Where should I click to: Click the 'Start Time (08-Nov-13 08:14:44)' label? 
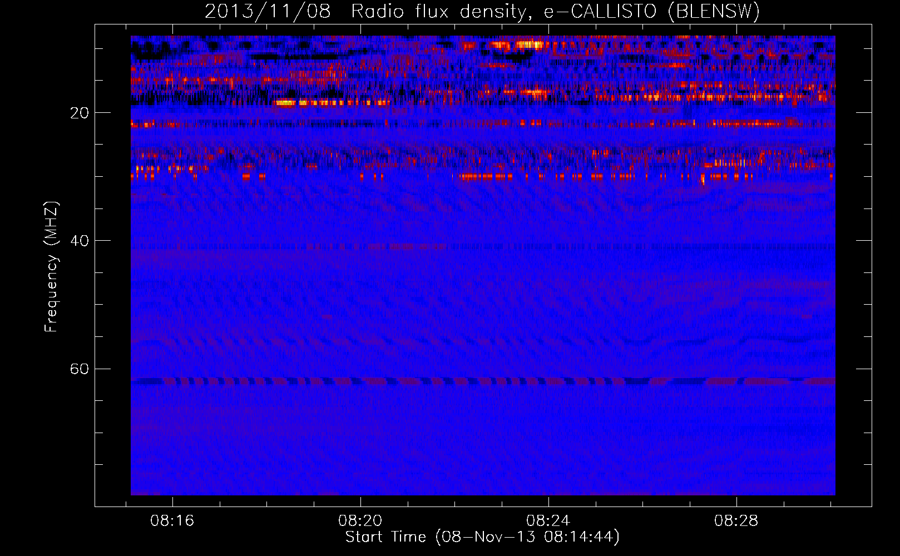(482, 537)
